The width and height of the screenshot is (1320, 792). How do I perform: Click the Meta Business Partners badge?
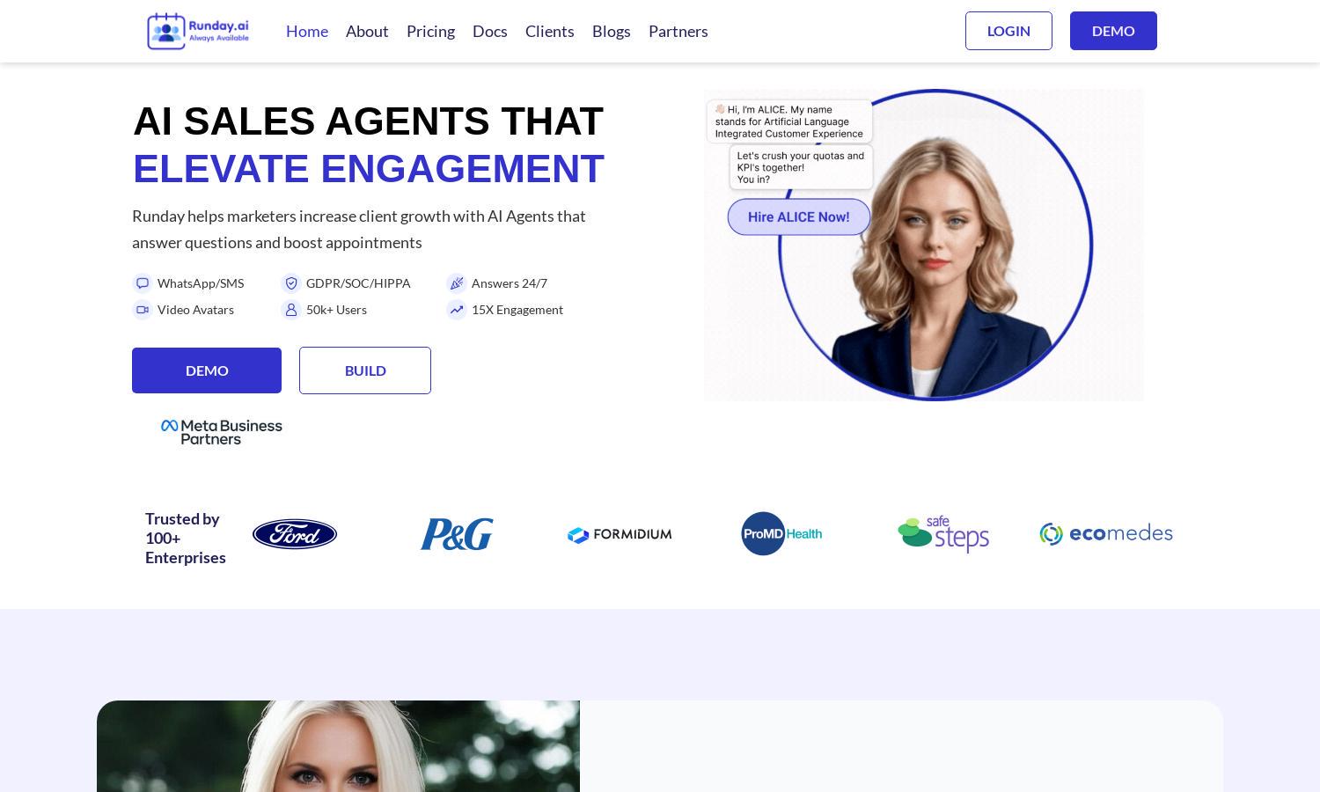click(222, 432)
